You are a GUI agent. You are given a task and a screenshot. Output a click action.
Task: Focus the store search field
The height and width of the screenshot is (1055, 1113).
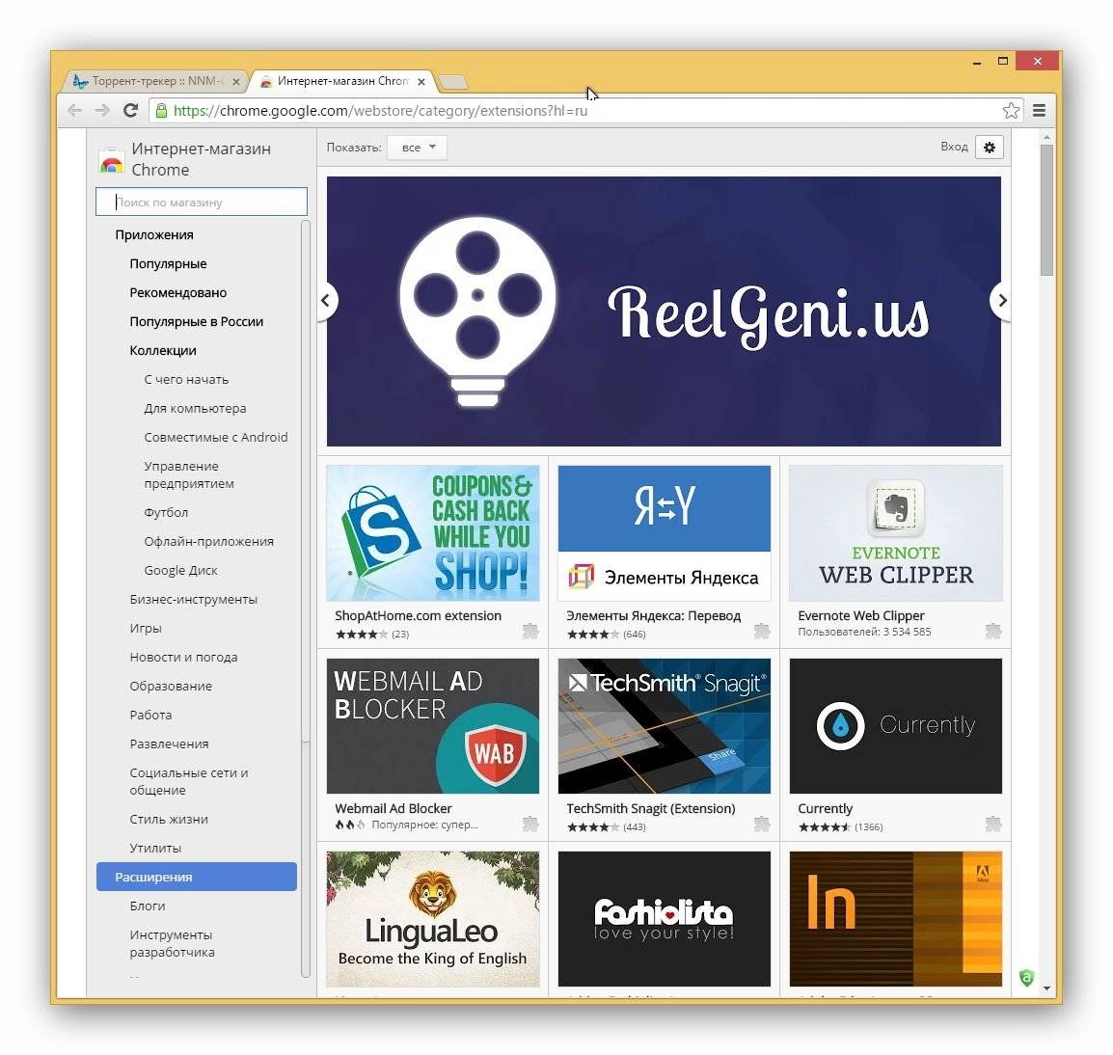pyautogui.click(x=202, y=202)
